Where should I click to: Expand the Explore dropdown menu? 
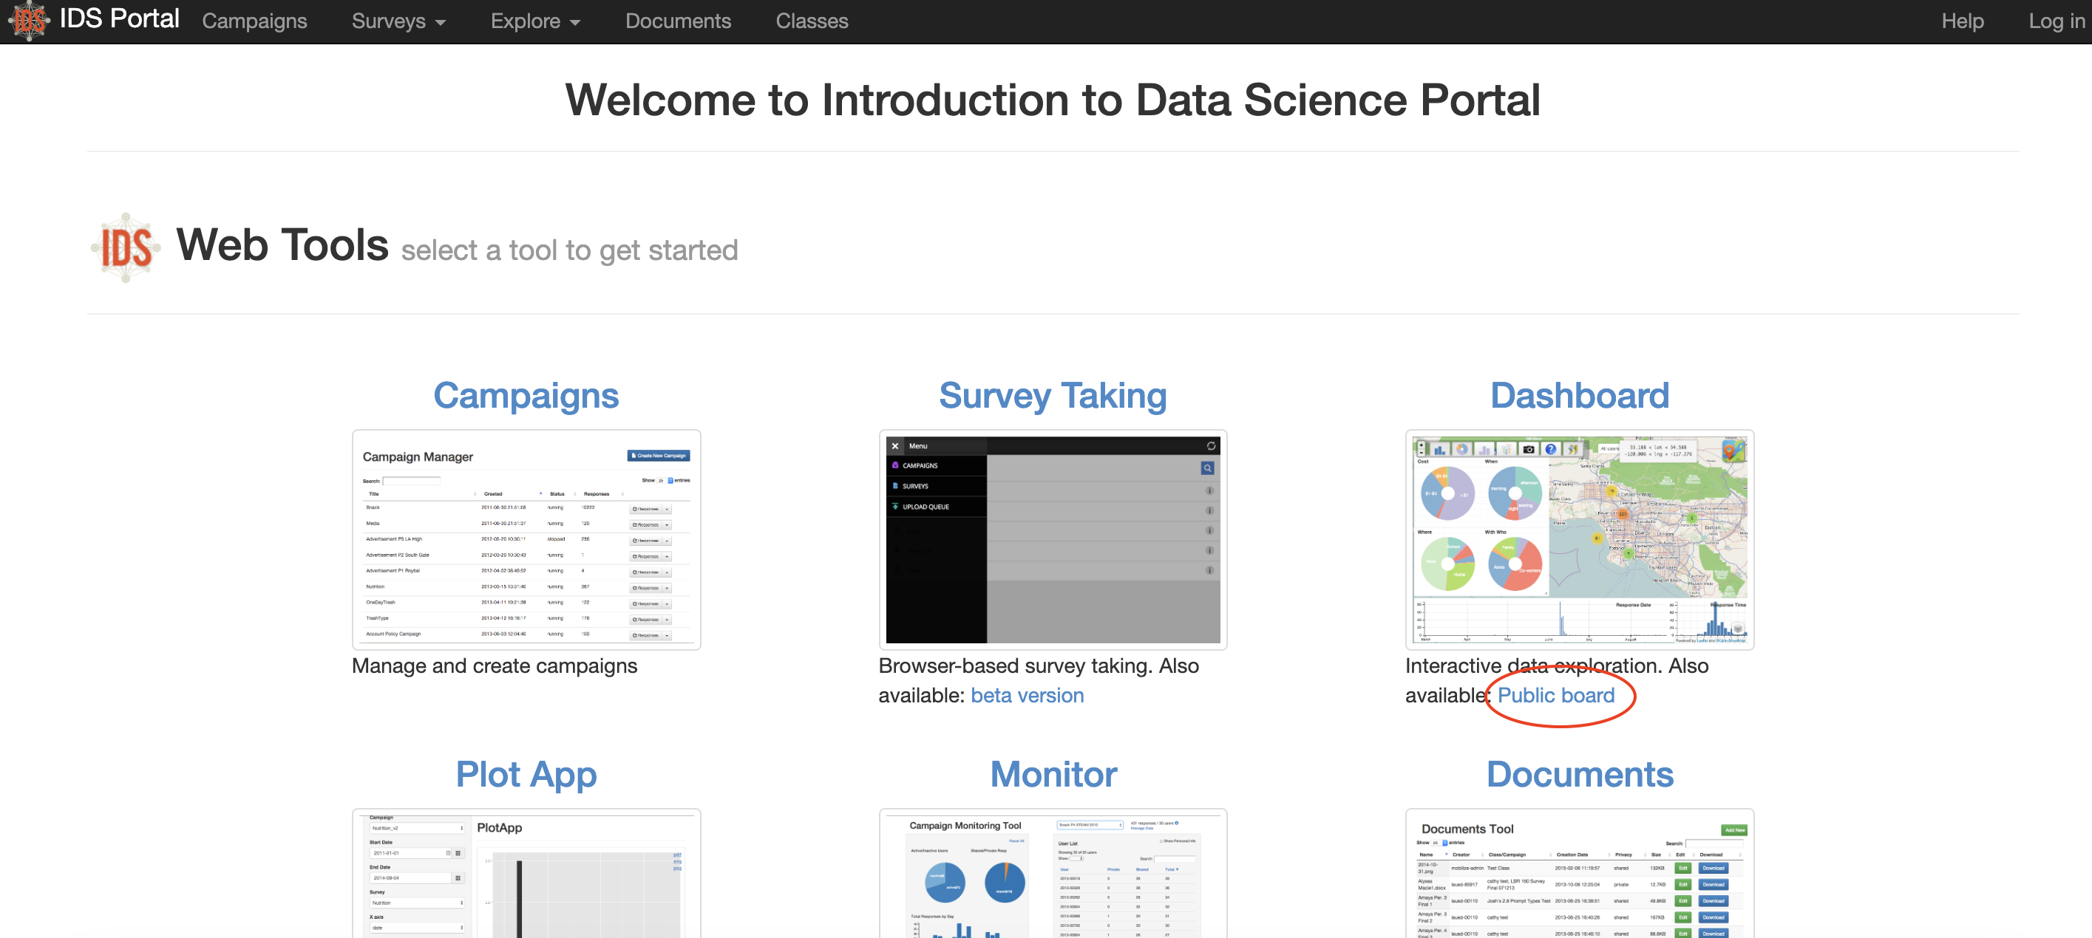[534, 21]
